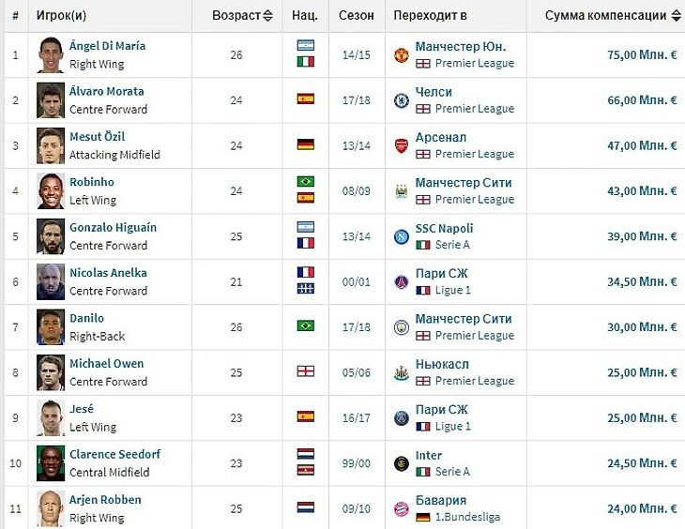685x529 pixels.
Task: Click the Newcastle club crest icon
Action: tap(401, 373)
